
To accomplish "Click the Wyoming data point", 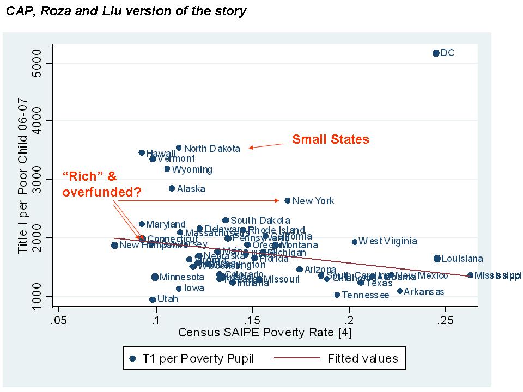I will [167, 169].
